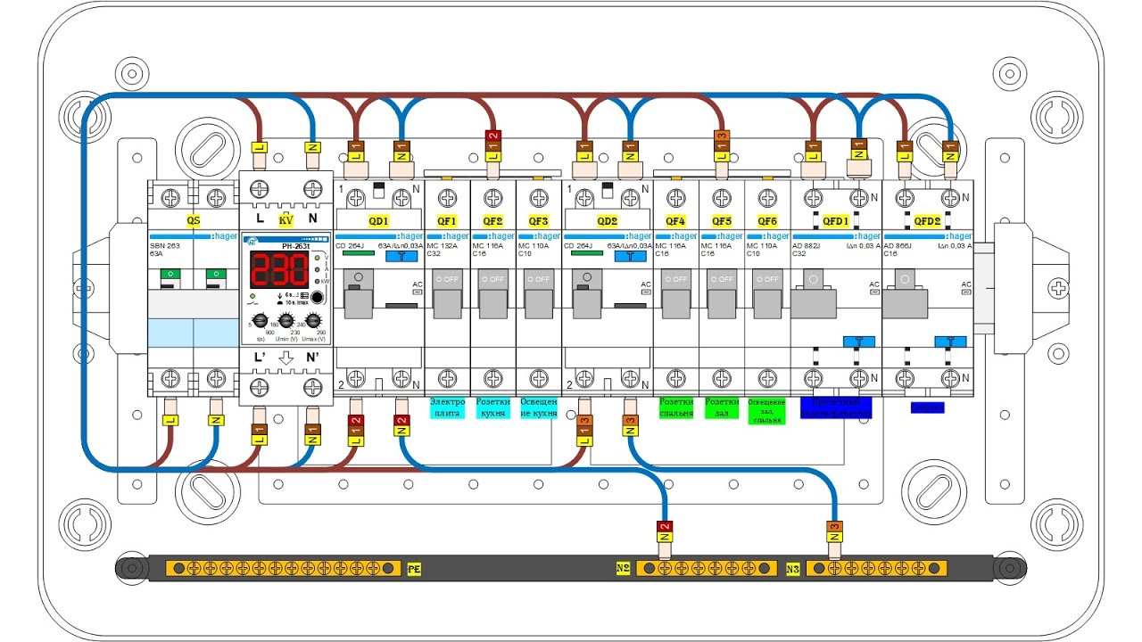Click the 'Розетки кухня' circuit label
This screenshot has height=642, width=1142.
coord(492,407)
